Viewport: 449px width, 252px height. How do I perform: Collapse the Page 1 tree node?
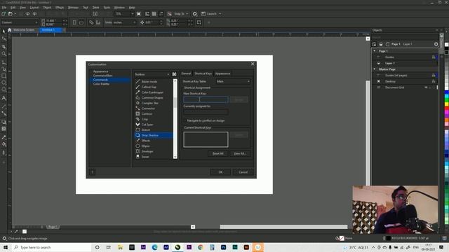click(375, 51)
